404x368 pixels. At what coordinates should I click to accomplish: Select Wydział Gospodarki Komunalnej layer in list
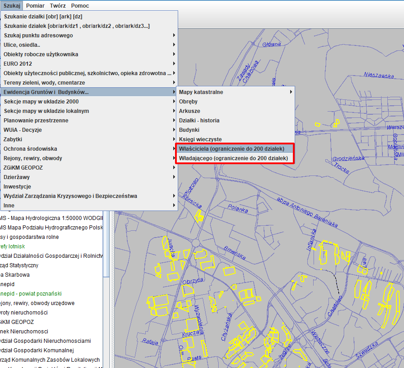pyautogui.click(x=37, y=350)
